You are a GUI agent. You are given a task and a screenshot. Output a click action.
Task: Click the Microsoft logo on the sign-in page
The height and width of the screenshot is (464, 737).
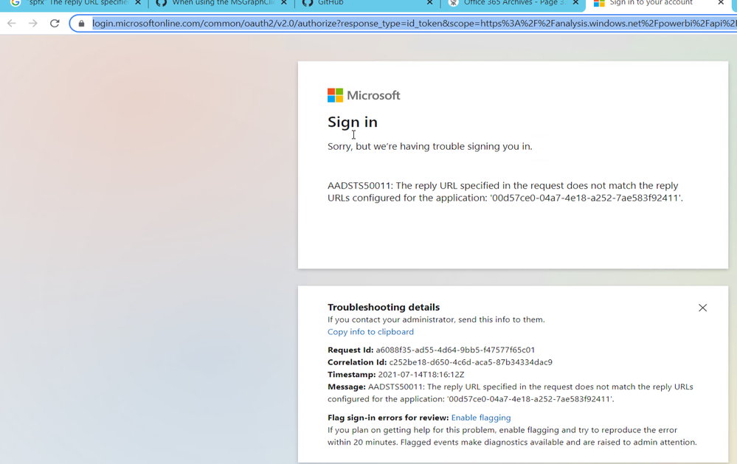[363, 94]
